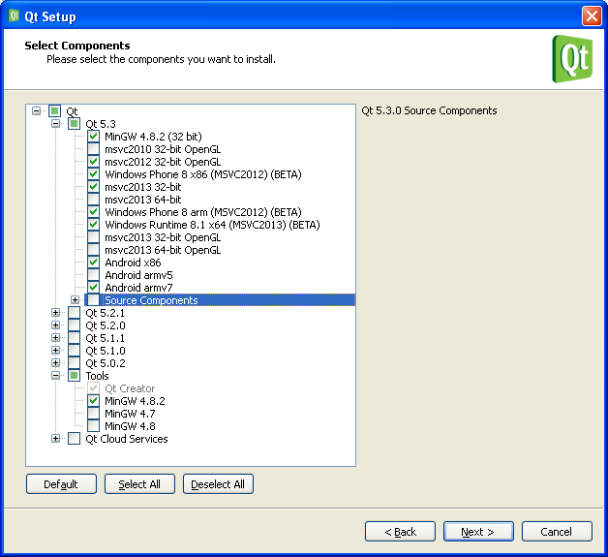Toggle the root Qt checkbox

[x=54, y=111]
